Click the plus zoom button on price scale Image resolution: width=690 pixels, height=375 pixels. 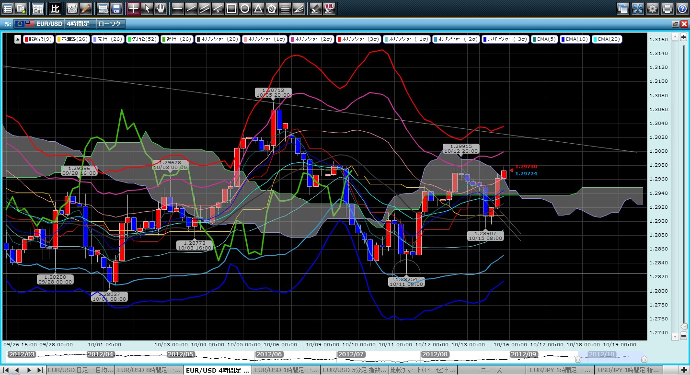tap(683, 37)
